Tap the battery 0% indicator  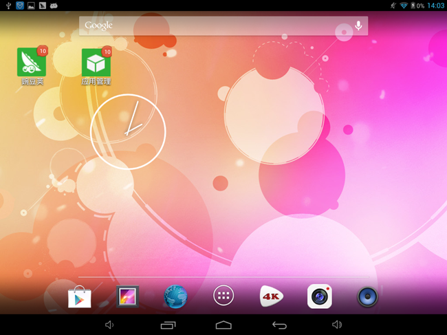coord(417,6)
